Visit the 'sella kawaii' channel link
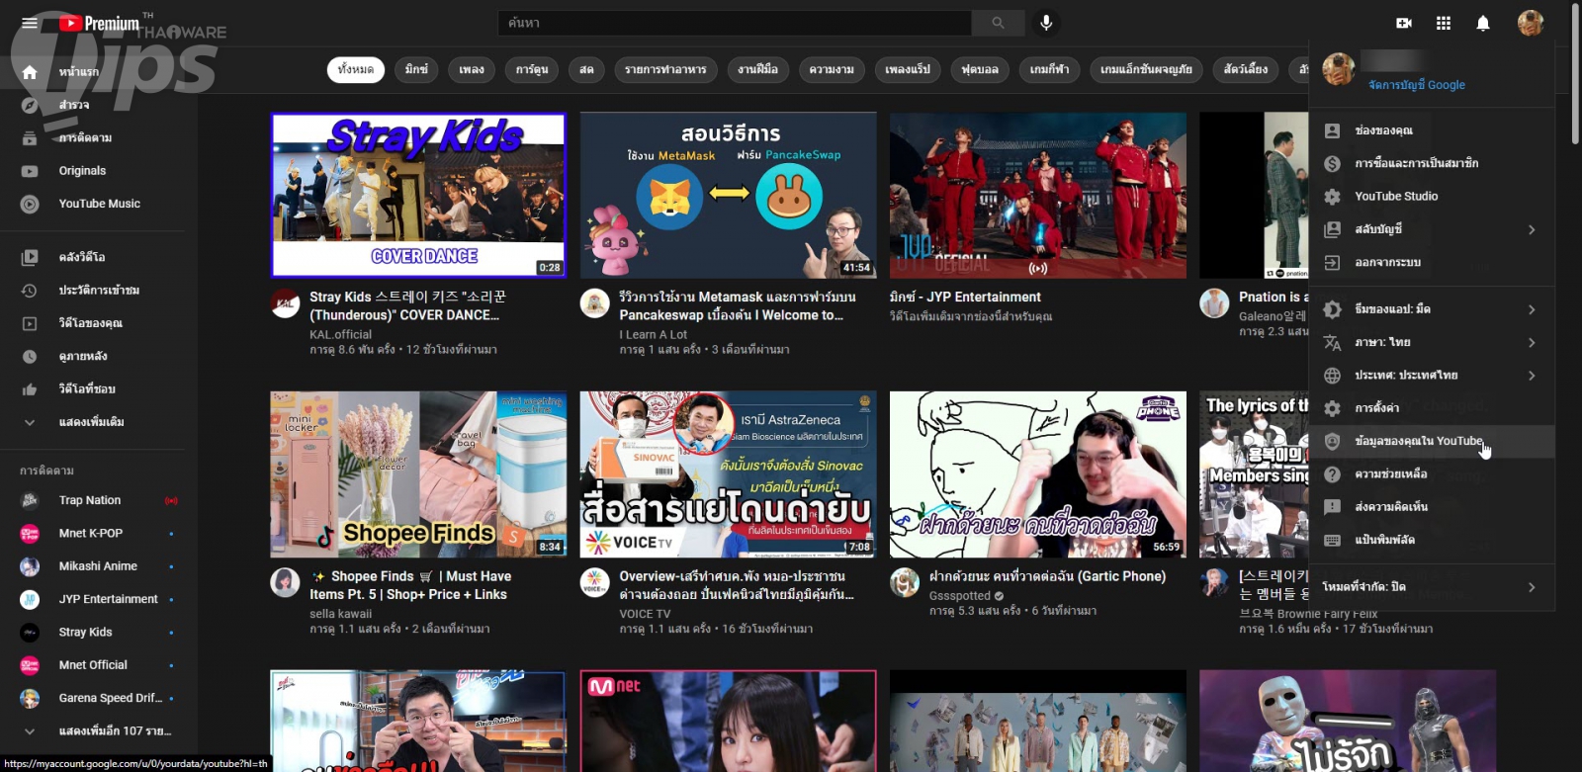This screenshot has height=772, width=1582. click(341, 614)
